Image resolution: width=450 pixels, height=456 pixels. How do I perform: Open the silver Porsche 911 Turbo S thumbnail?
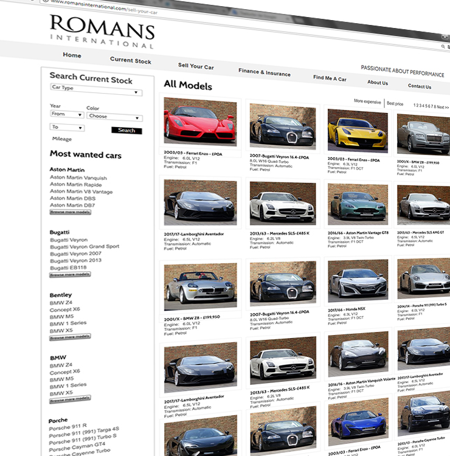point(424,278)
